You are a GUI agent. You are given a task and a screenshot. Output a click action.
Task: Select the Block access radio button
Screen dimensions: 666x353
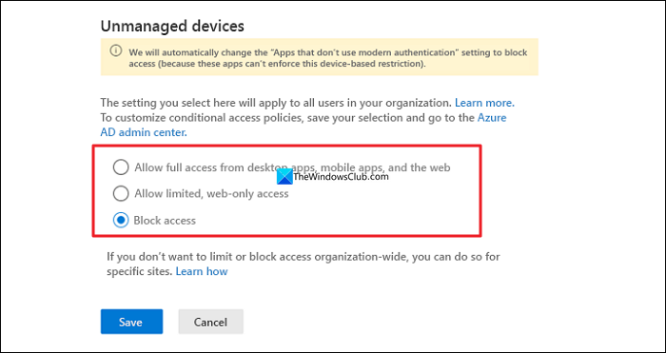(121, 220)
